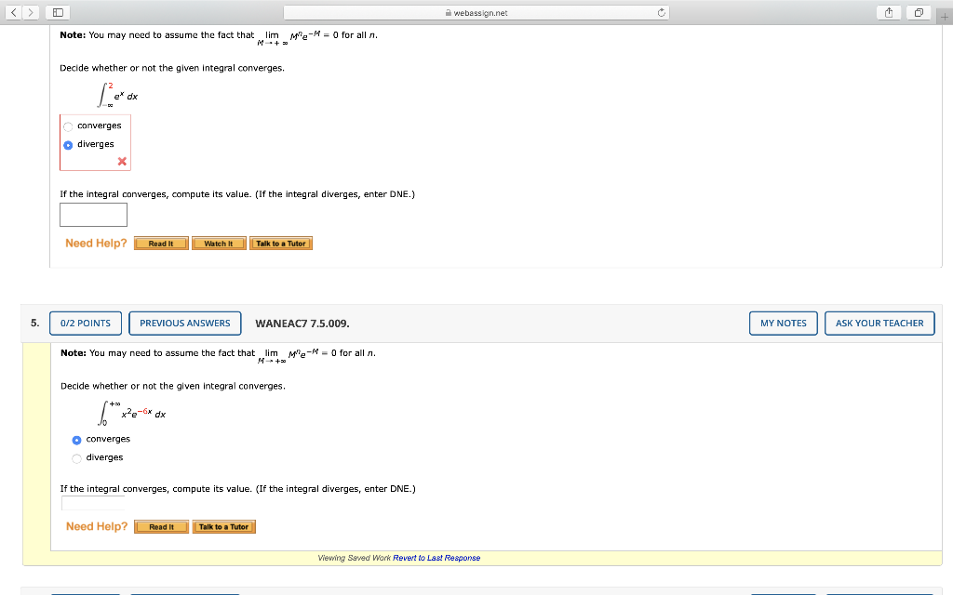
Task: Open the tab overview icon top left
Action: (58, 13)
